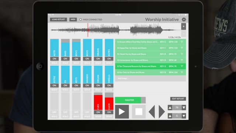Raise key with G key up arrow

coord(170,116)
